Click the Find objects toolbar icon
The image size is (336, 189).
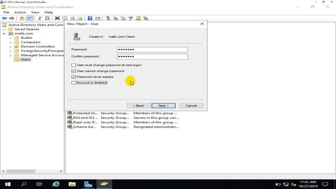[138, 18]
